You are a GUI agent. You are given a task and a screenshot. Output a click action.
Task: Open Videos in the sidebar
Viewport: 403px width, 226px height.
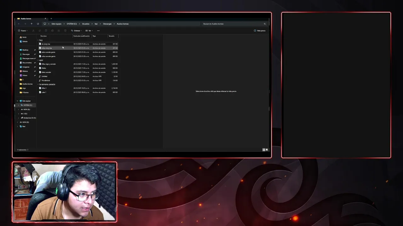pos(24,75)
